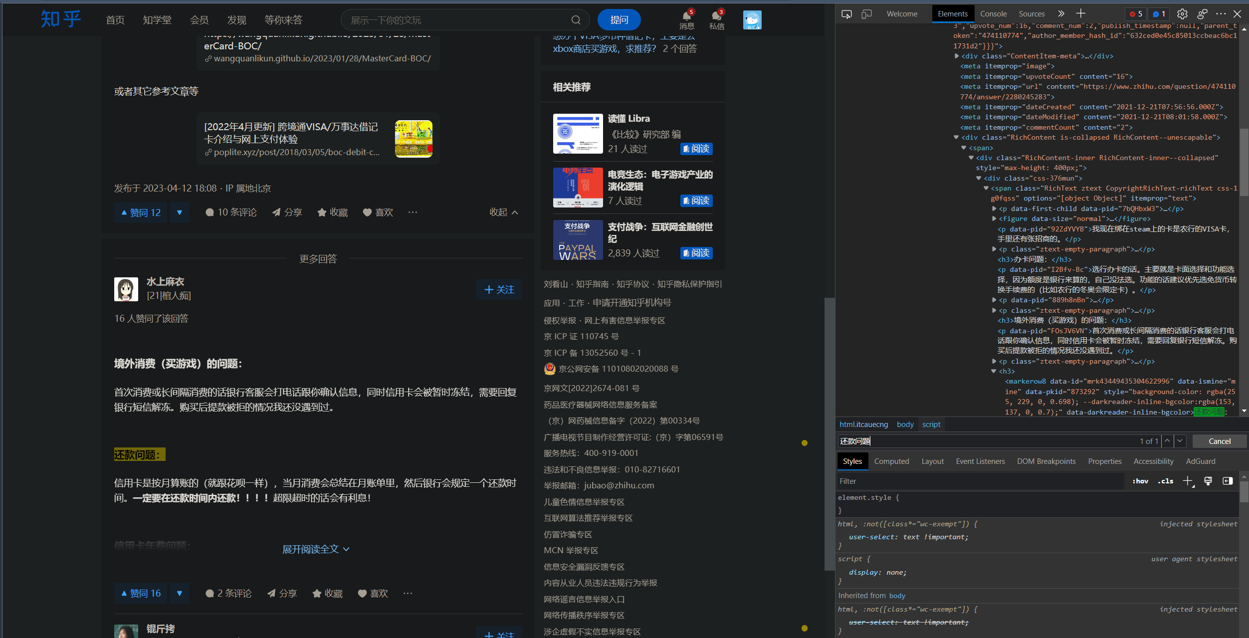Screen dimensions: 1249x638
Task: Open poplite.xyz link card
Action: click(318, 139)
